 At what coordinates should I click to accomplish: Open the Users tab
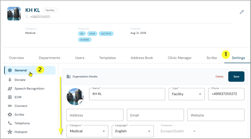point(80,58)
